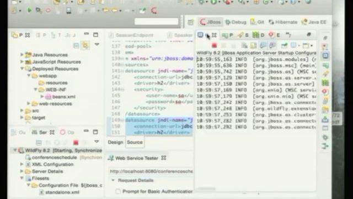Switch to the D tab beside Console
The image size is (353, 199).
click(258, 35)
